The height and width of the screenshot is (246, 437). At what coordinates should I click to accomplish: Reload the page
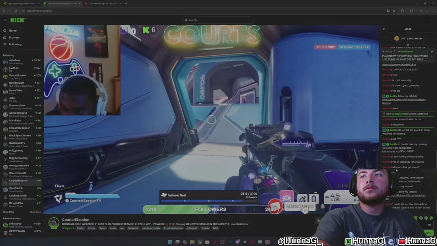[16, 11]
